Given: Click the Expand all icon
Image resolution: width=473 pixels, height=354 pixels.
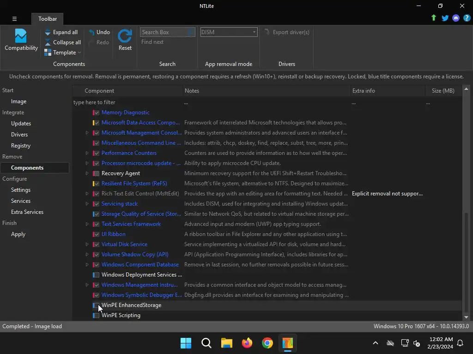Looking at the screenshot, I should [48, 32].
